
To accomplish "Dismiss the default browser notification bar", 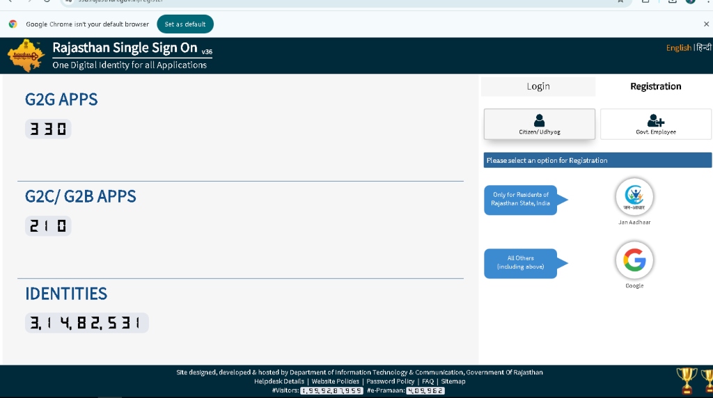I will [706, 24].
